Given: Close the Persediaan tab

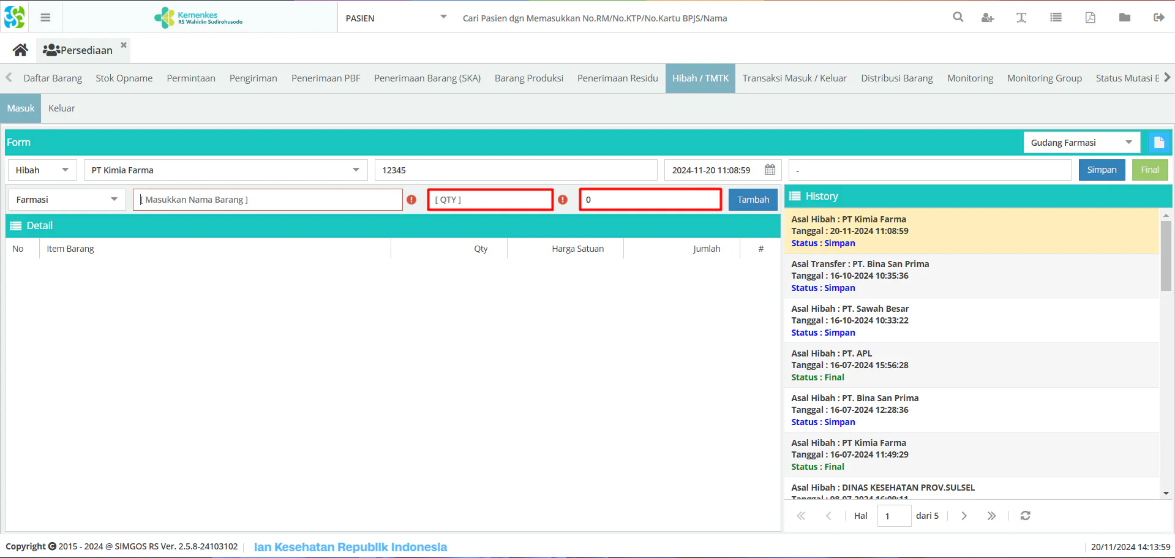Looking at the screenshot, I should tap(124, 45).
